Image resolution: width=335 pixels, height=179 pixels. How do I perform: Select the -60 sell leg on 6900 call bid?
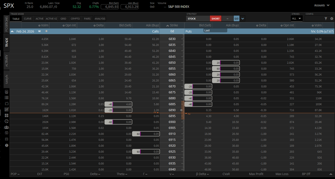[118, 122]
